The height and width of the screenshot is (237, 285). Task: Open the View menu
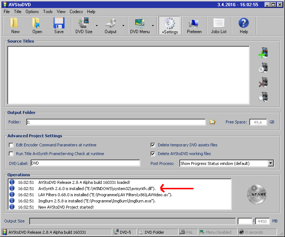coord(61,12)
